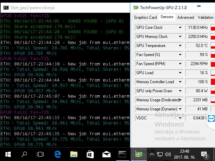Image resolution: width=215 pixels, height=161 pixels.
Task: Toggle the Log to file checkbox
Action: (x=136, y=151)
